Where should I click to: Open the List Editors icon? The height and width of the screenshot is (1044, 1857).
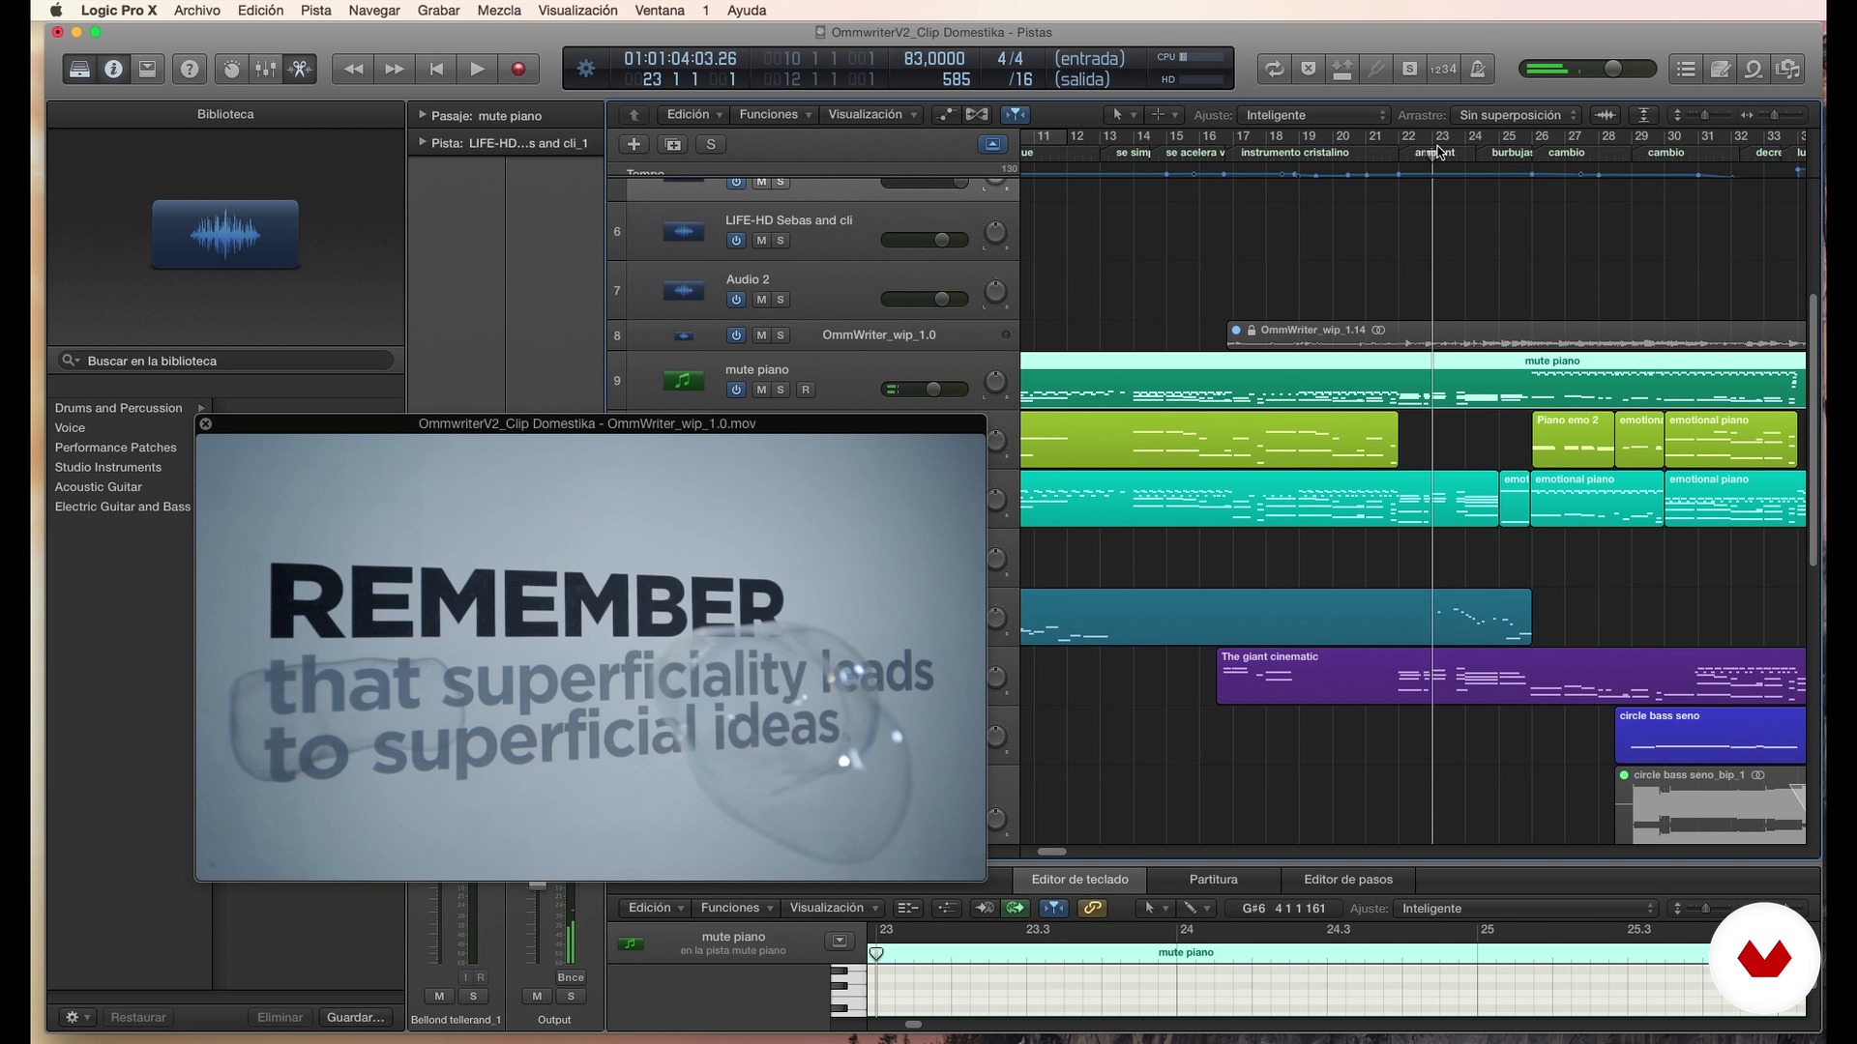pos(1687,69)
